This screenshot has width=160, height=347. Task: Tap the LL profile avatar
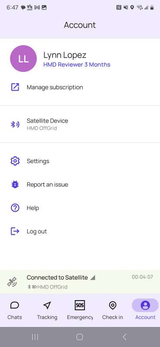pos(23,59)
